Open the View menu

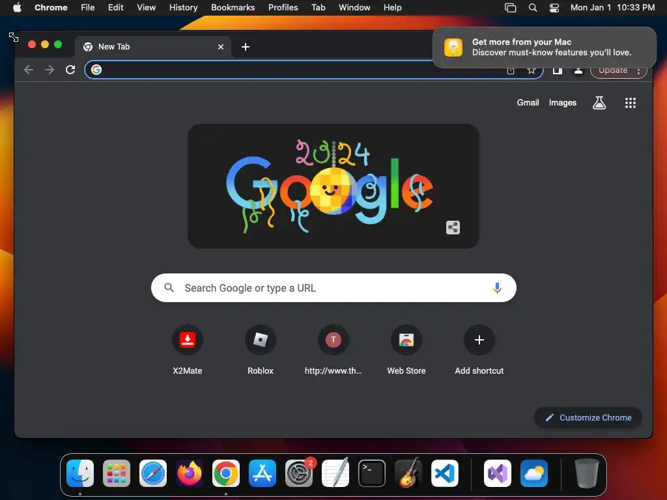(147, 7)
